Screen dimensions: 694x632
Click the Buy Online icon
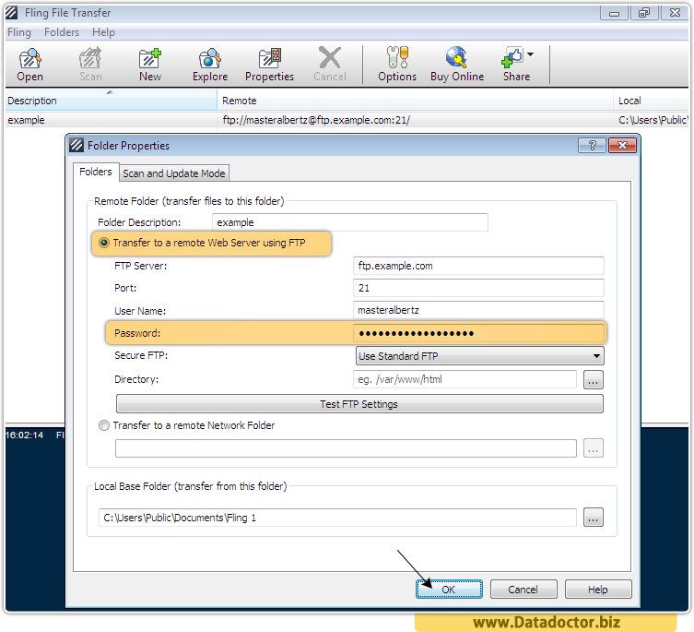(457, 65)
